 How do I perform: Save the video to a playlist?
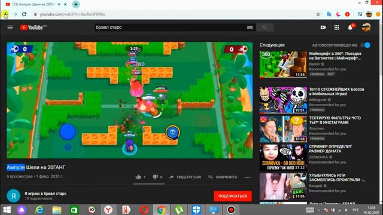tap(223, 177)
